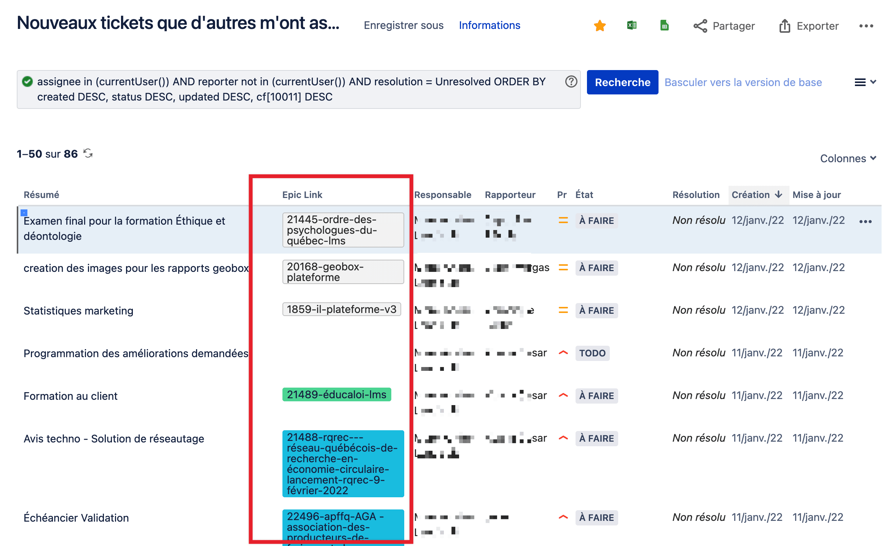Open the Formation au client ticket
This screenshot has width=893, height=546.
[70, 396]
